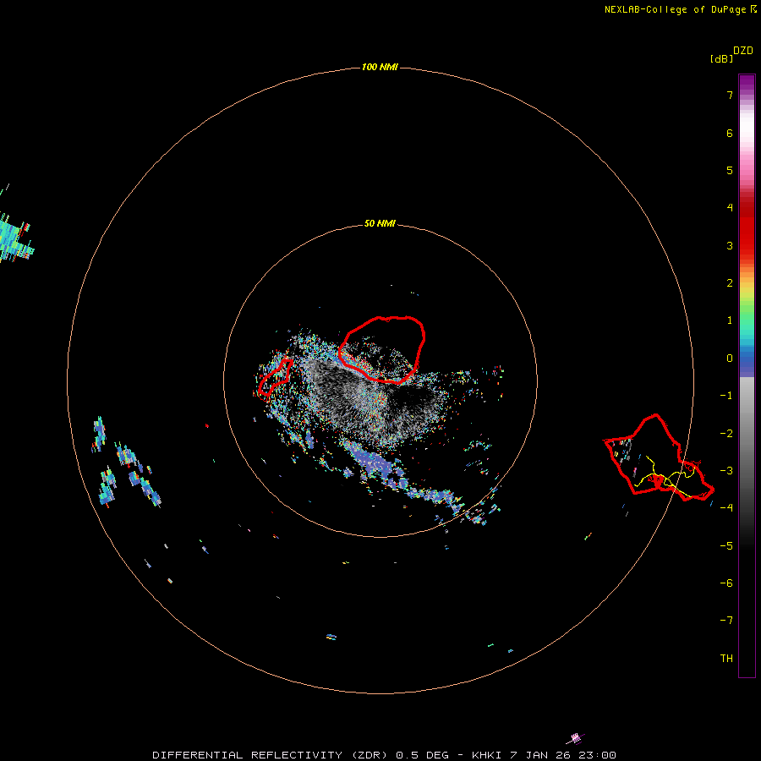The image size is (761, 761).
Task: Click the [dB] unit label
Action: tap(721, 58)
